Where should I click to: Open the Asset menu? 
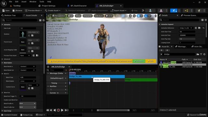pyautogui.click(x=24, y=2)
